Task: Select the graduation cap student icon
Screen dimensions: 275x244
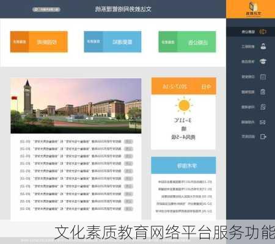Action: [263, 61]
